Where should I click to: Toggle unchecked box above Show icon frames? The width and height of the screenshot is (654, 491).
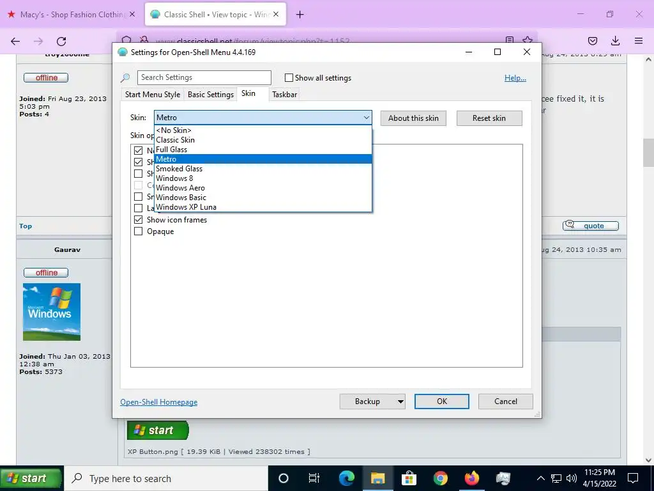pos(139,208)
